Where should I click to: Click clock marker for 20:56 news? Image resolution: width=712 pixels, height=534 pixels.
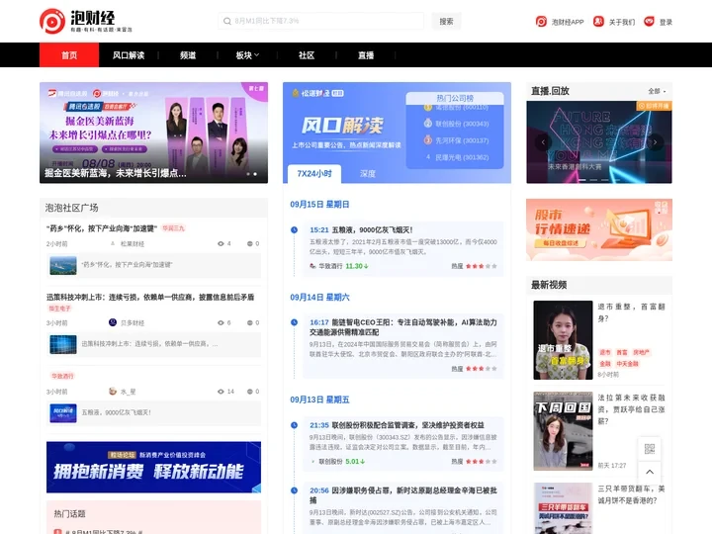coord(295,490)
